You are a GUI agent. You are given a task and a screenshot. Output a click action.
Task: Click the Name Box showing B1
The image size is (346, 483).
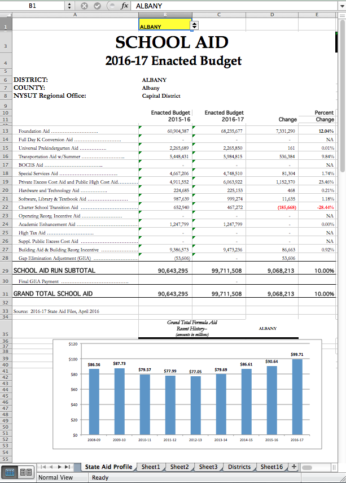[32, 6]
